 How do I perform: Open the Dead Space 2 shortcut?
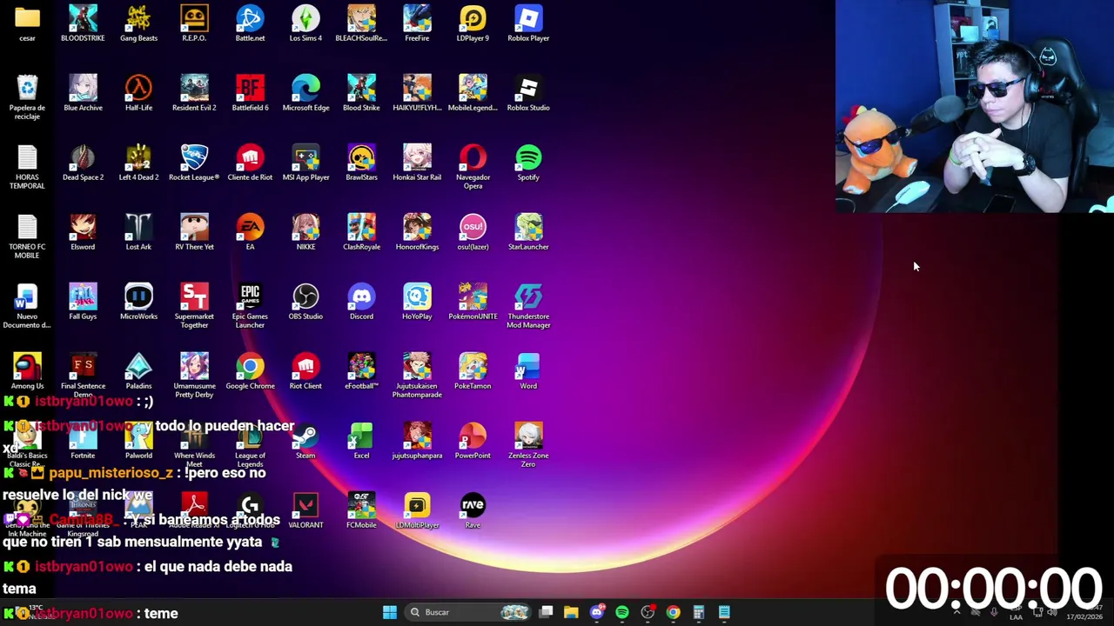coord(83,163)
